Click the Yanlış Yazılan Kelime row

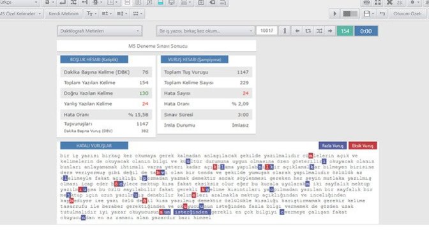coord(106,104)
